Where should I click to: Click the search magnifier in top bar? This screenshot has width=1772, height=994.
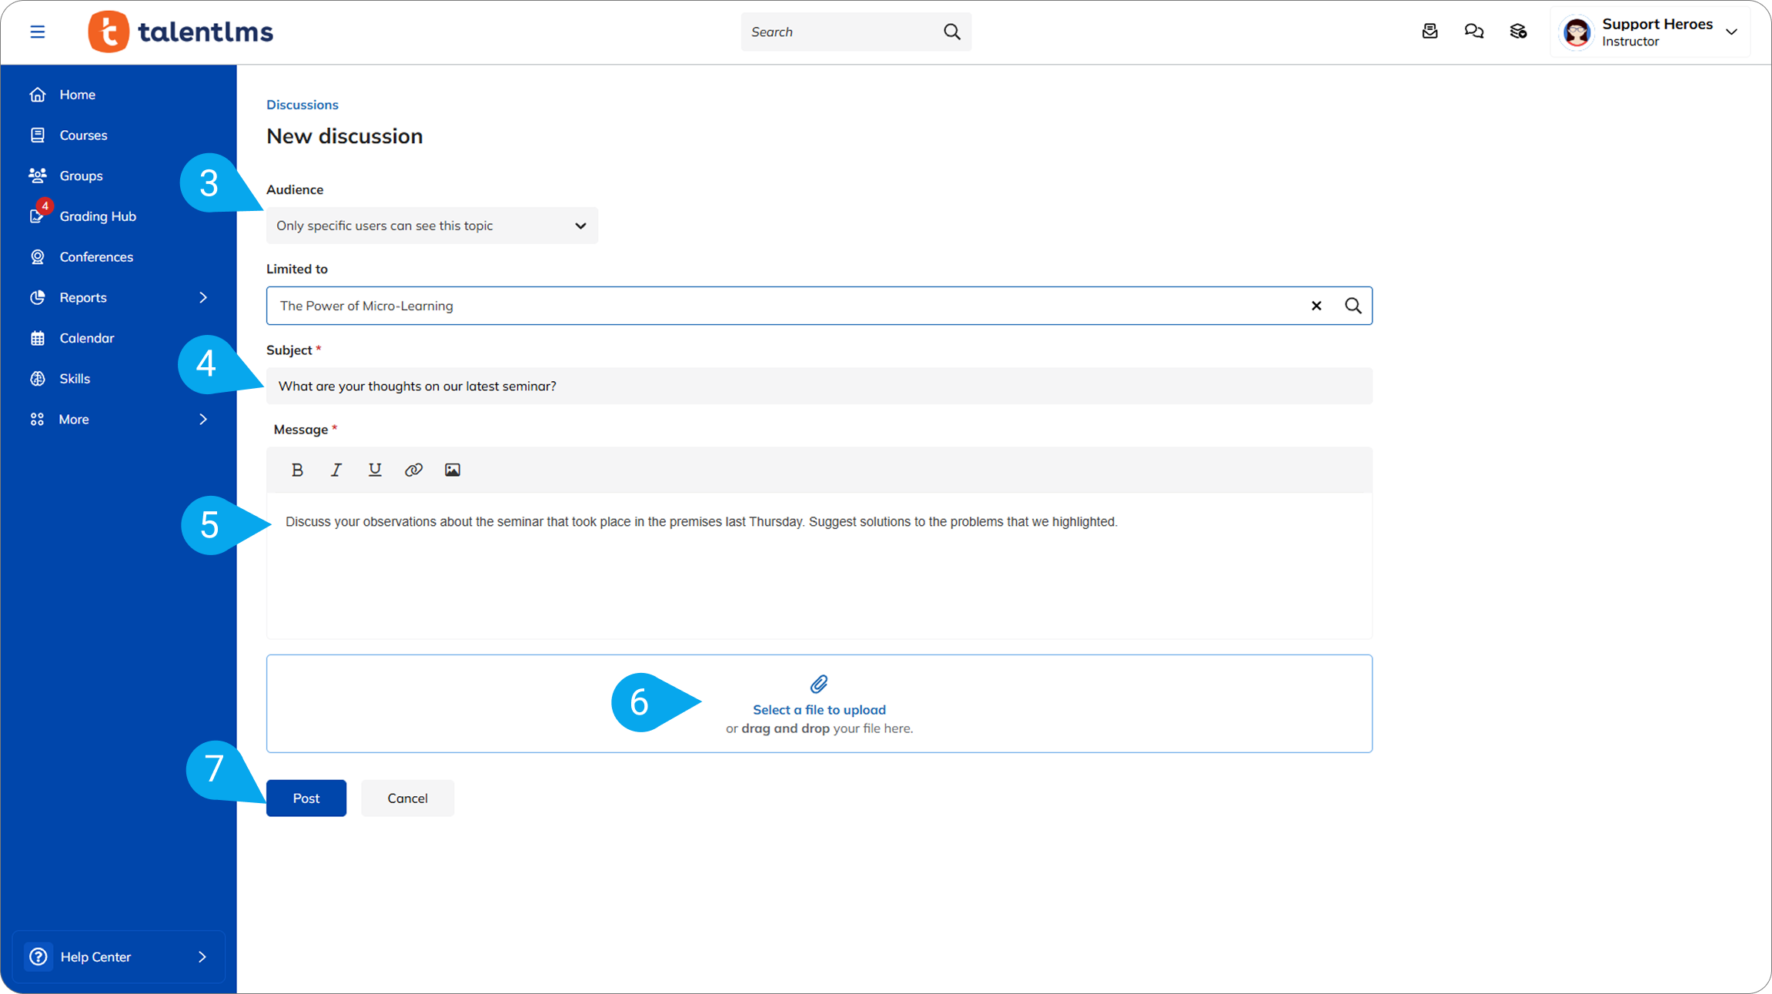(952, 32)
